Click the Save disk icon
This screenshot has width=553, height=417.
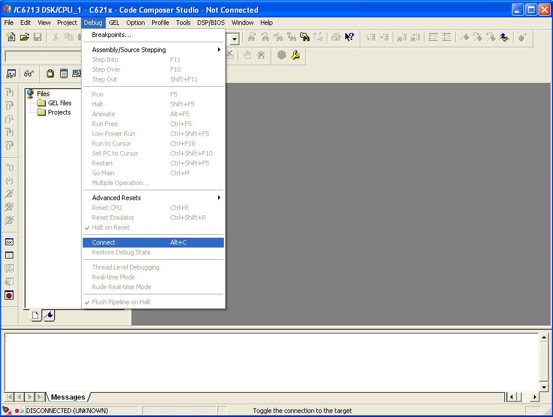point(38,36)
